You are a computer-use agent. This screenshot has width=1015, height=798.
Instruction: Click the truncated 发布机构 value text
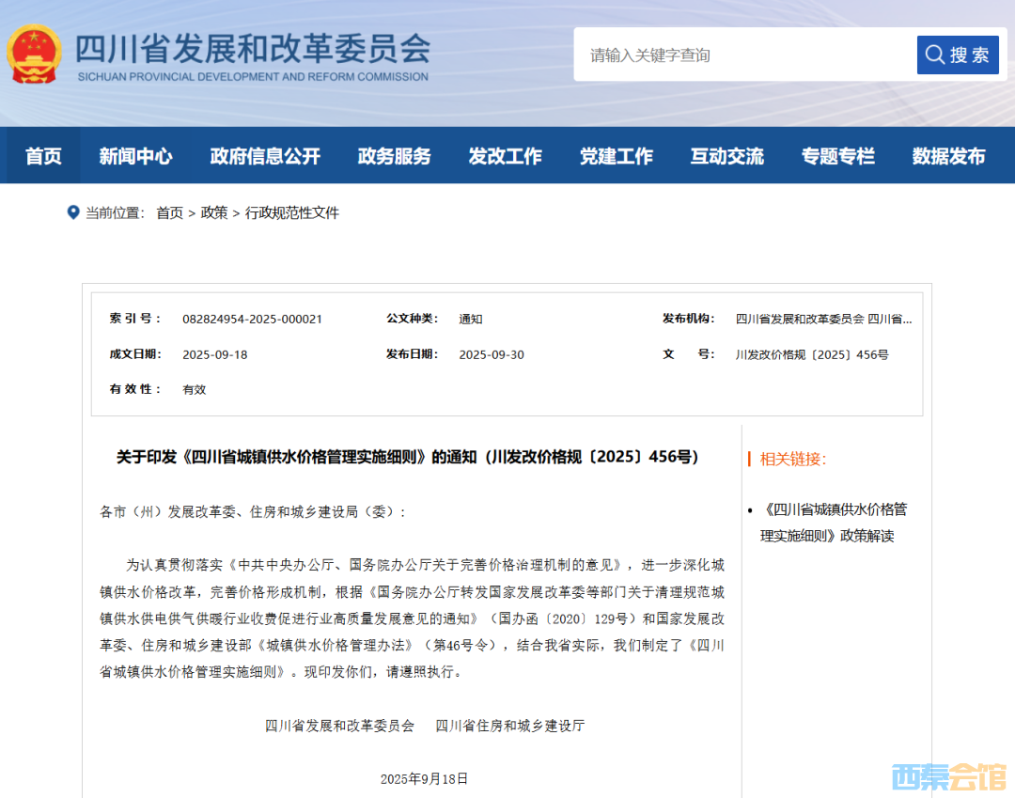[x=823, y=319]
